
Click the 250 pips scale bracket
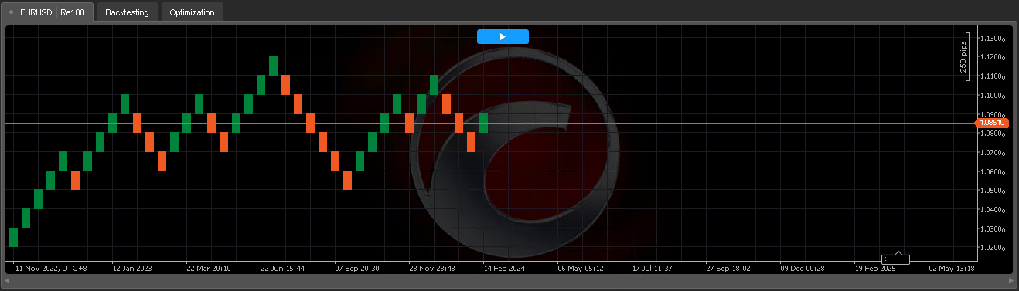tap(965, 57)
